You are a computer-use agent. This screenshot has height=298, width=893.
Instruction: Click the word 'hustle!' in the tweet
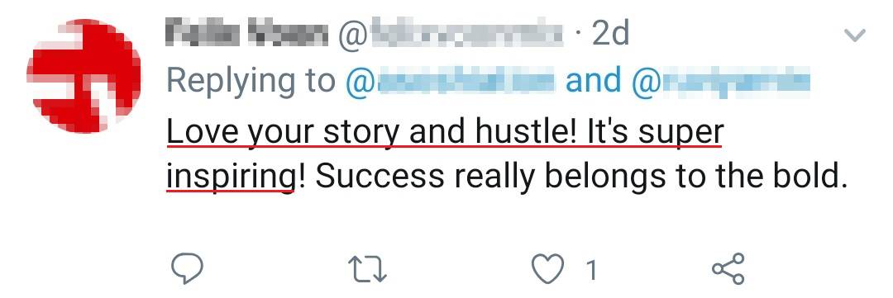coord(524,132)
